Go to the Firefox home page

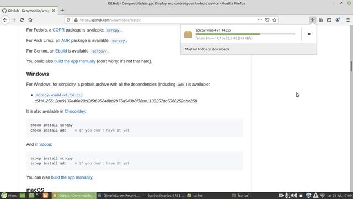point(30,20)
